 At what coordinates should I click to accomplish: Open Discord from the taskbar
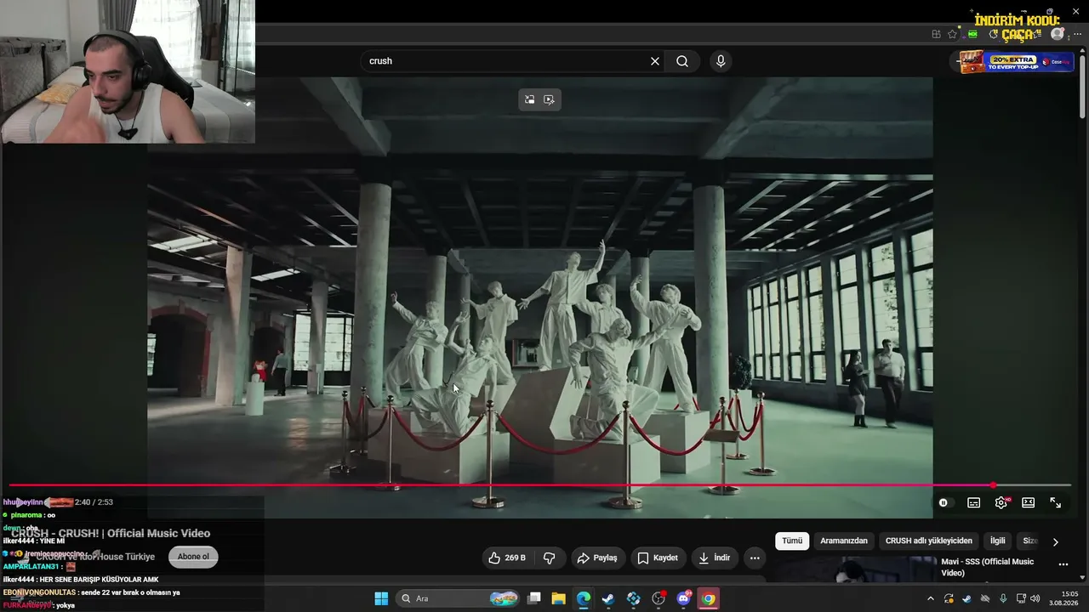click(x=683, y=598)
